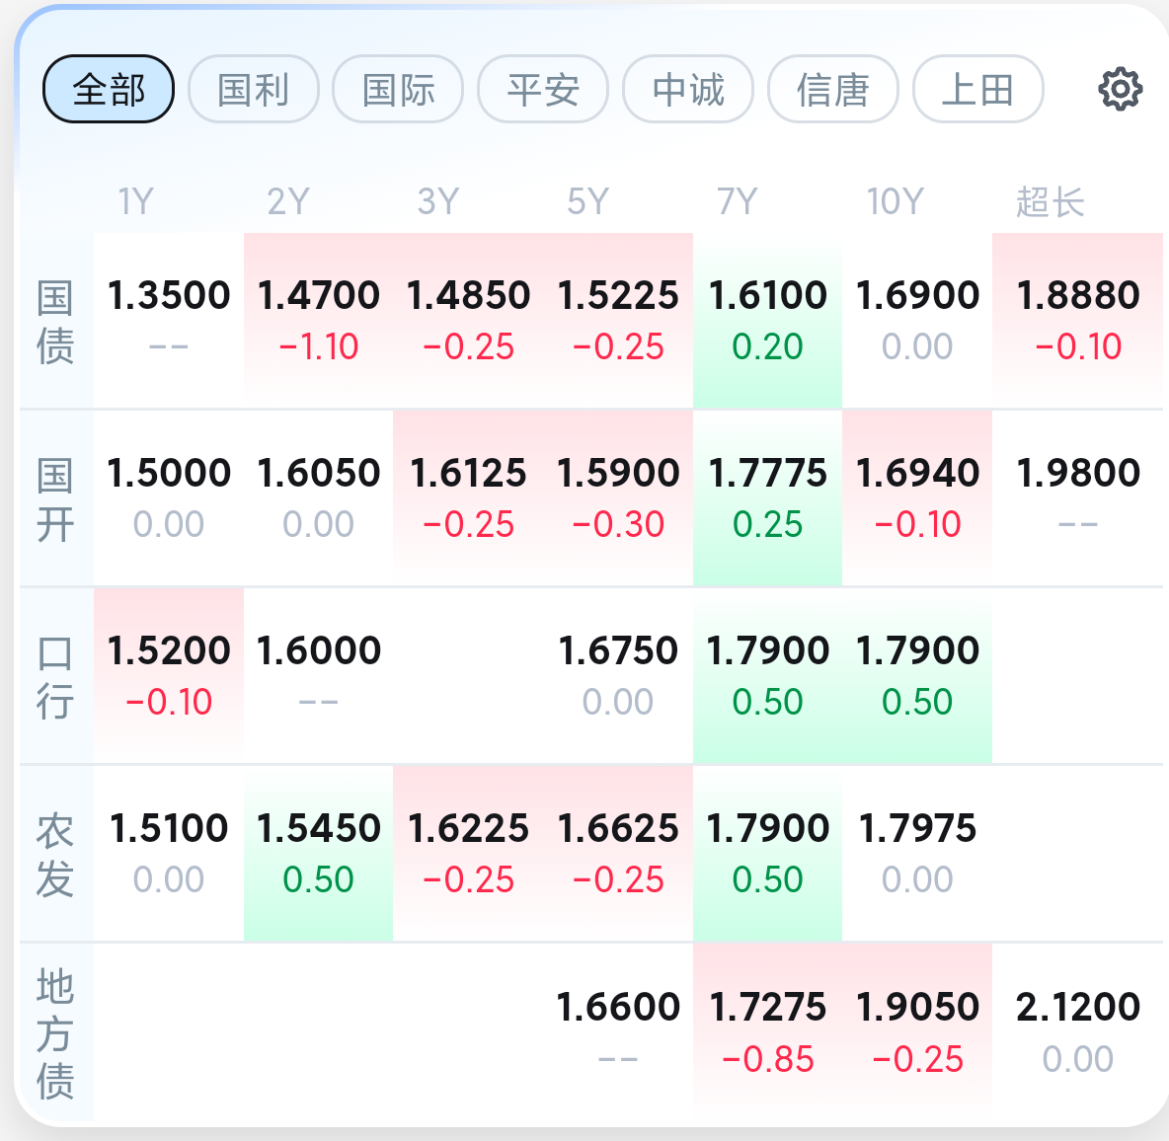Open the 上田 tab
Screen dimensions: 1169x1141
[x=977, y=90]
